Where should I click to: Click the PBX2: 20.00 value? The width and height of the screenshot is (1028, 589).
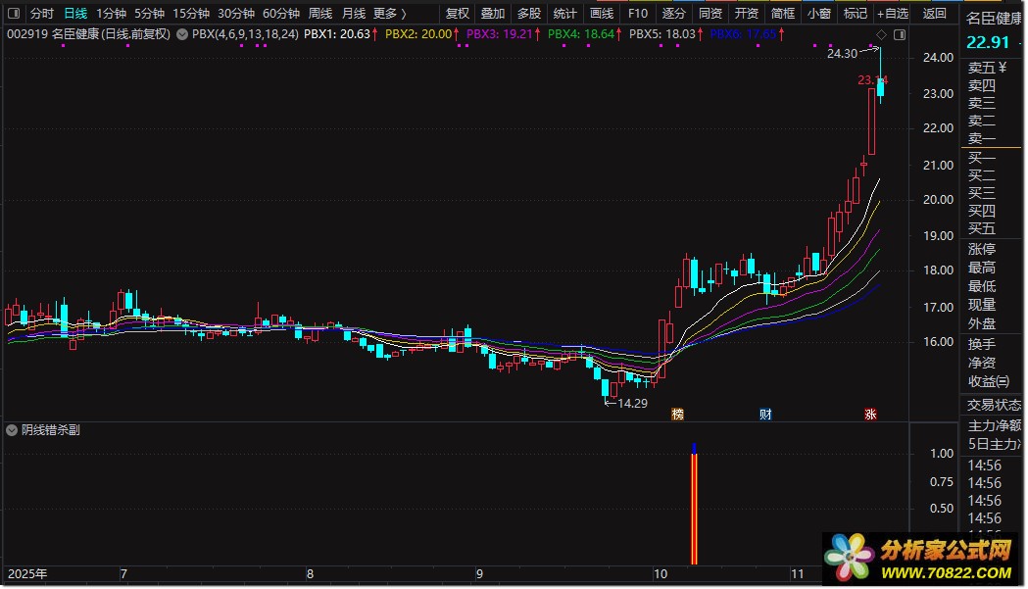pyautogui.click(x=418, y=34)
